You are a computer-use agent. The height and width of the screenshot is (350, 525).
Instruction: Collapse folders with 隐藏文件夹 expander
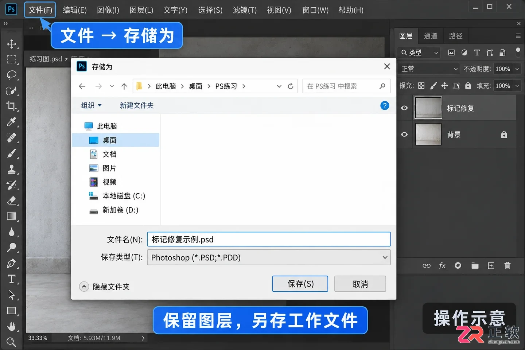pyautogui.click(x=84, y=287)
